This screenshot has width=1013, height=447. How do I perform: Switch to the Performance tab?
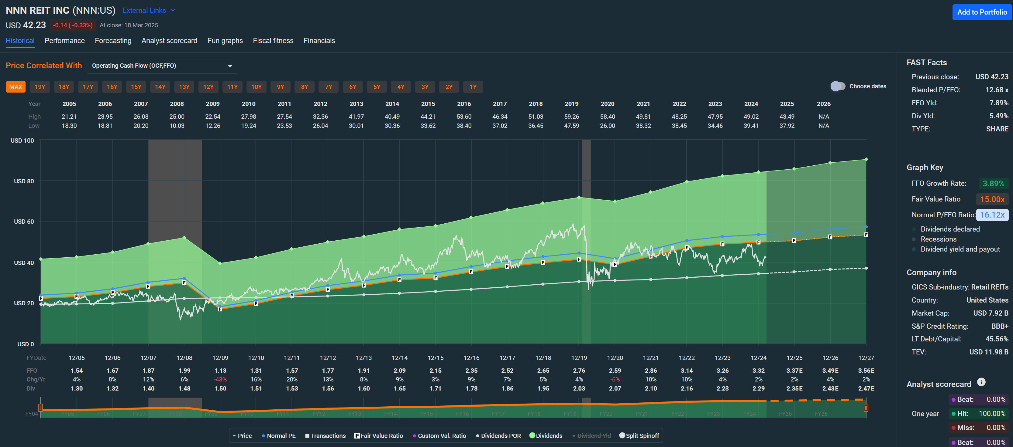click(x=64, y=40)
